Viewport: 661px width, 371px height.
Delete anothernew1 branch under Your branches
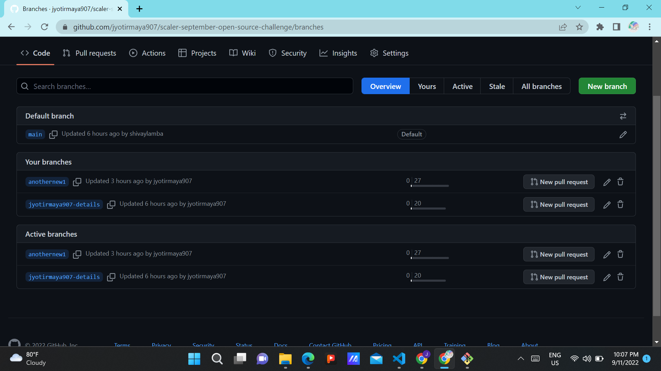pyautogui.click(x=620, y=182)
